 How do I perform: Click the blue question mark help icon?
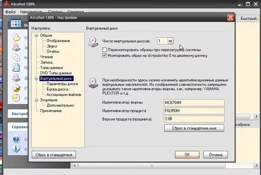(x=16, y=139)
